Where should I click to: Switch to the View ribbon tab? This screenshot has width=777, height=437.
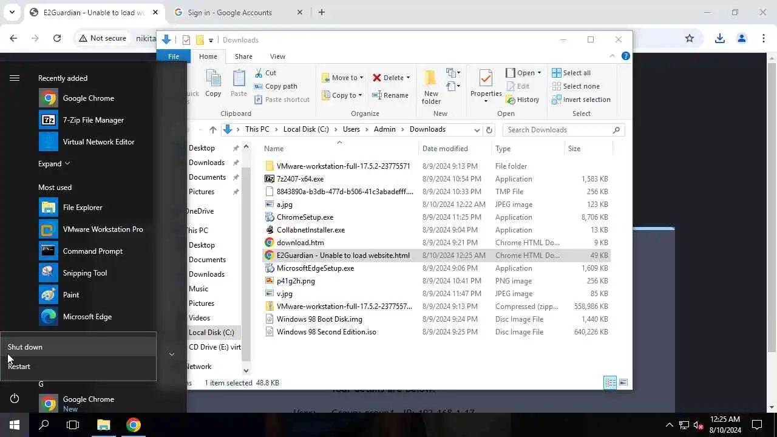coord(277,56)
